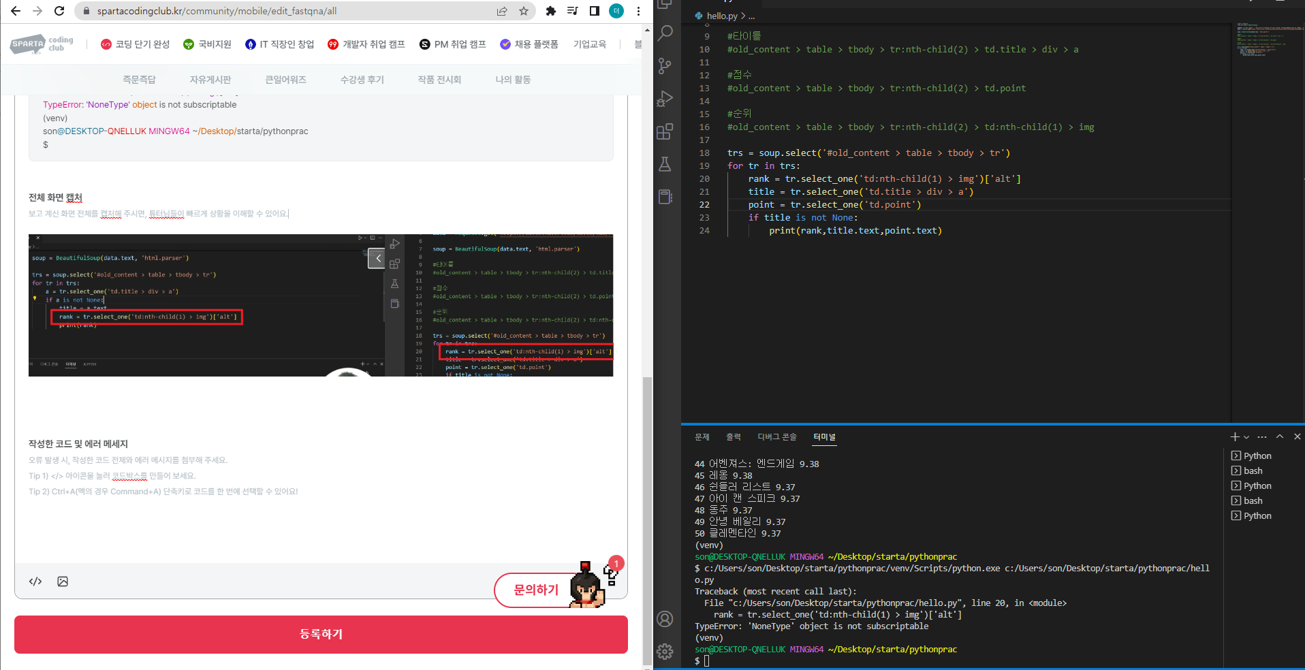Open Manage gear in VS Code activity bar
This screenshot has height=670, width=1305.
click(x=665, y=652)
